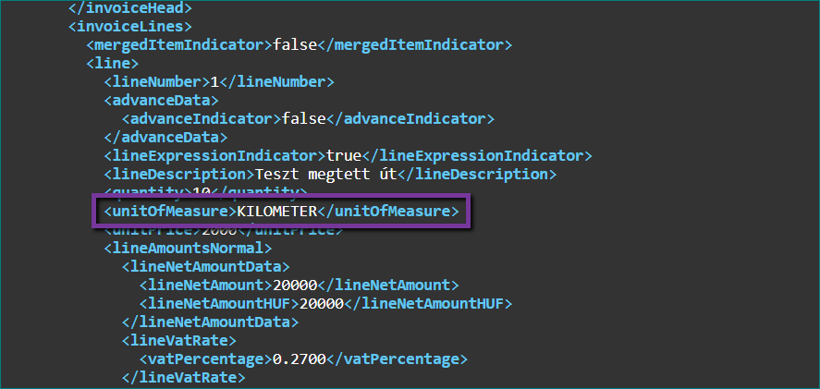
Task: Select the closing lineVatRate tag
Action: (x=184, y=378)
